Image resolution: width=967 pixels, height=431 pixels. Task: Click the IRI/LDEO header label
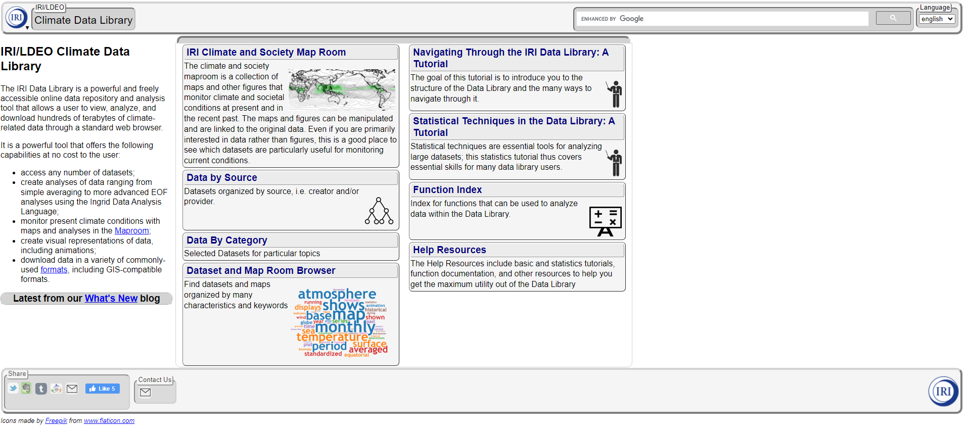pos(50,7)
